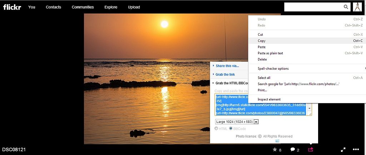Image resolution: width=366 pixels, height=155 pixels.
Task: Click inside the Flickr search field
Action: click(x=313, y=7)
